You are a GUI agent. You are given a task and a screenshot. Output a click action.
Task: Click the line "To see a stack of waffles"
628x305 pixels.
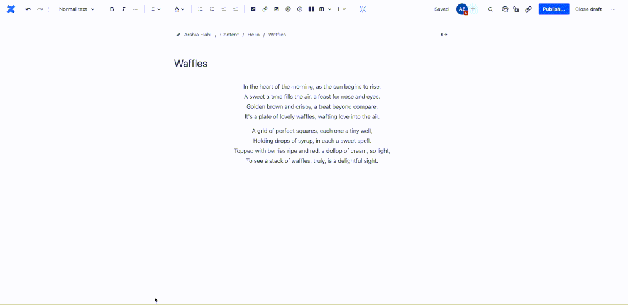pyautogui.click(x=312, y=161)
